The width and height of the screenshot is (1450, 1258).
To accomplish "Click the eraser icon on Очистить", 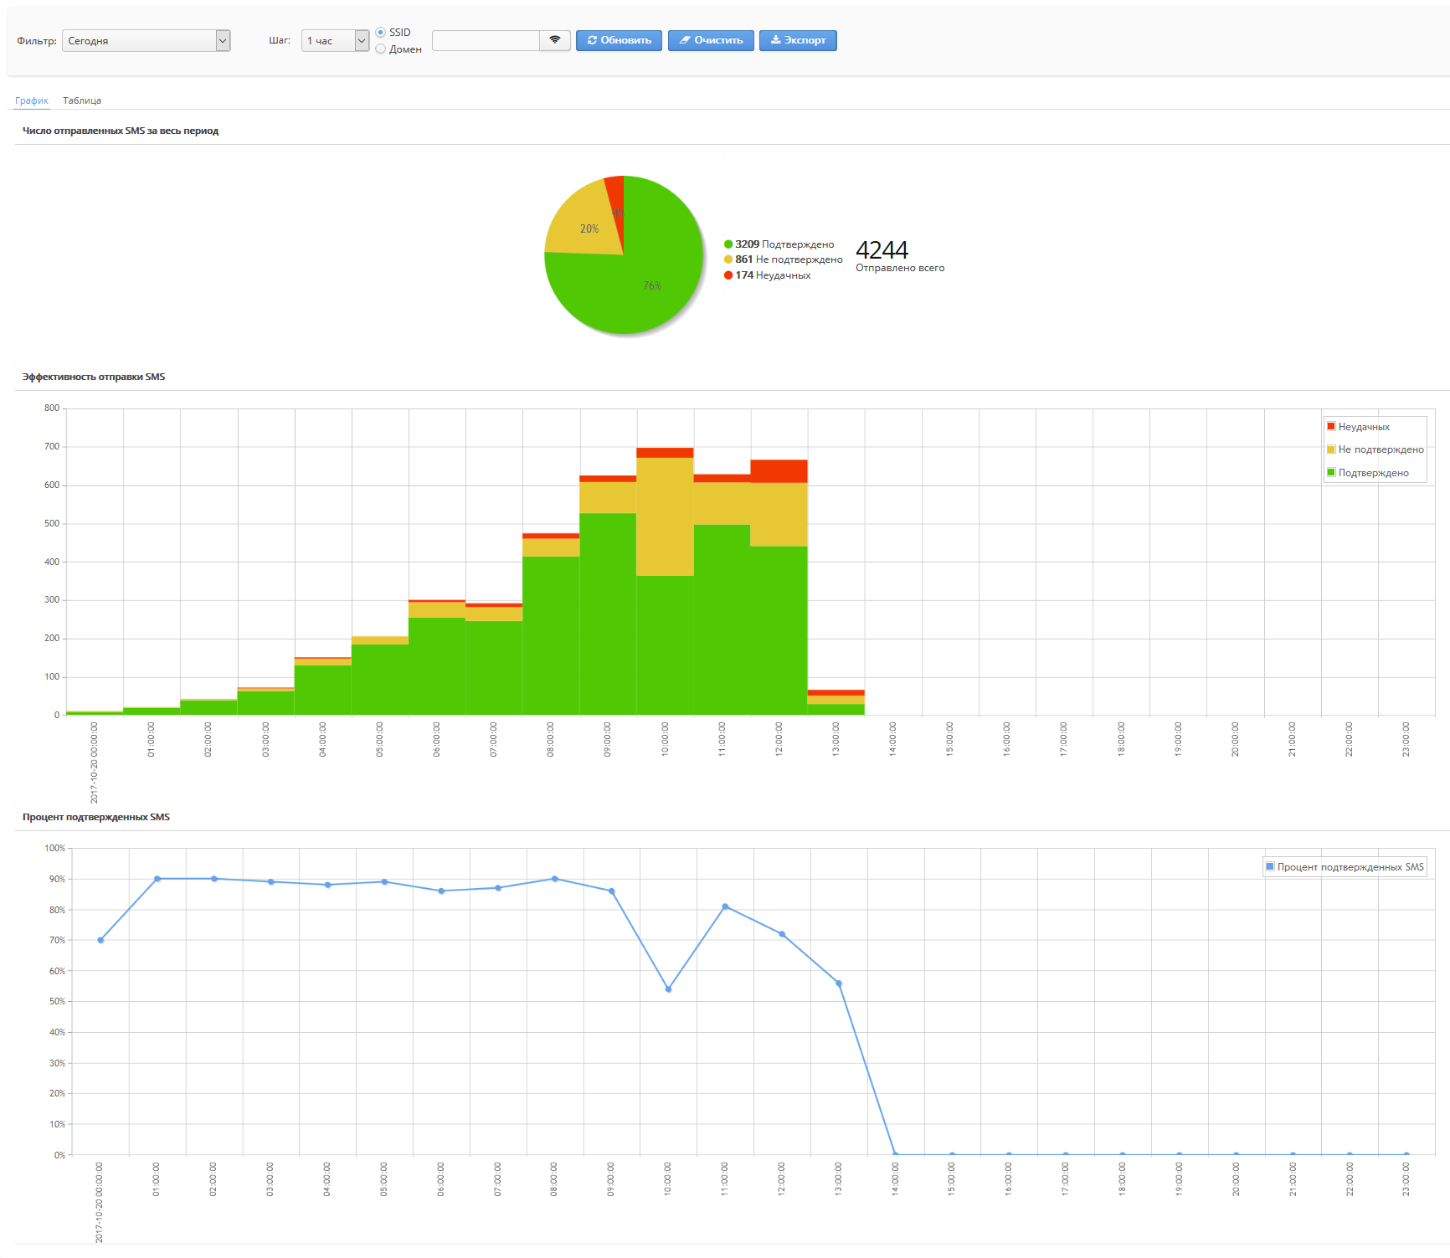I will click(x=684, y=40).
